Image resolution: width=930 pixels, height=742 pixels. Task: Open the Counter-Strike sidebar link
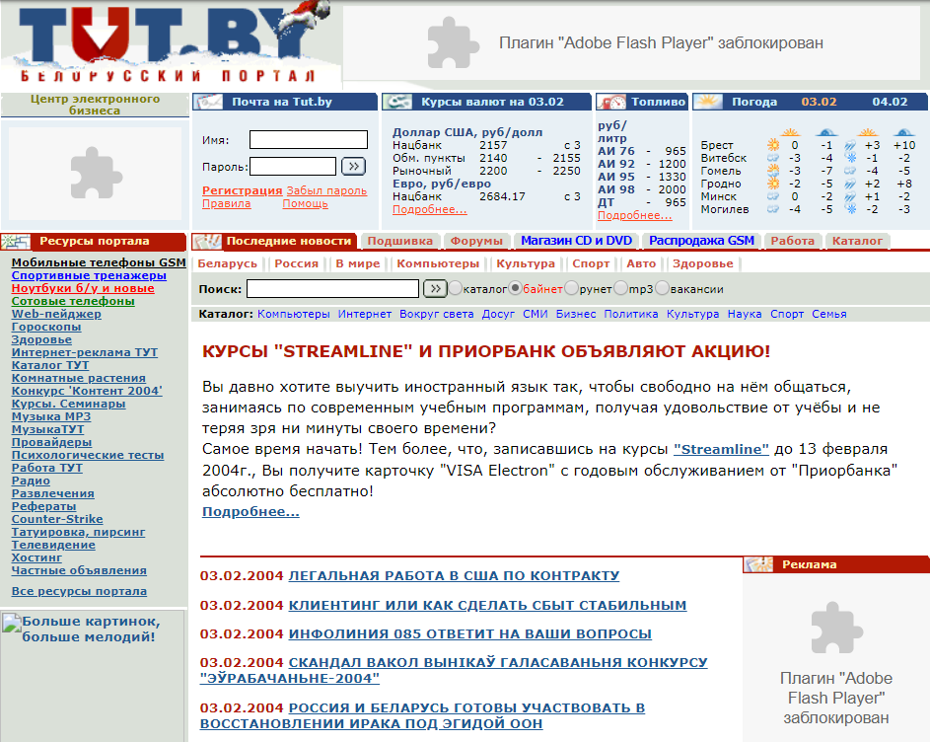tap(57, 519)
